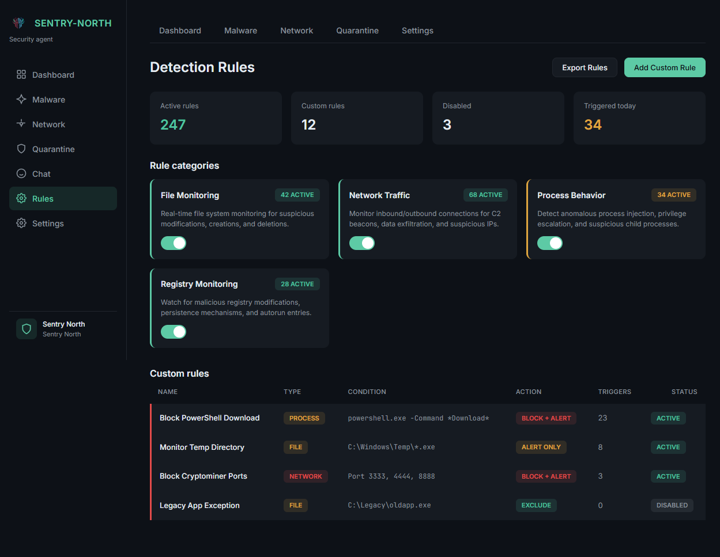Toggle Network Traffic rule category off
This screenshot has height=557, width=720.
coord(362,243)
